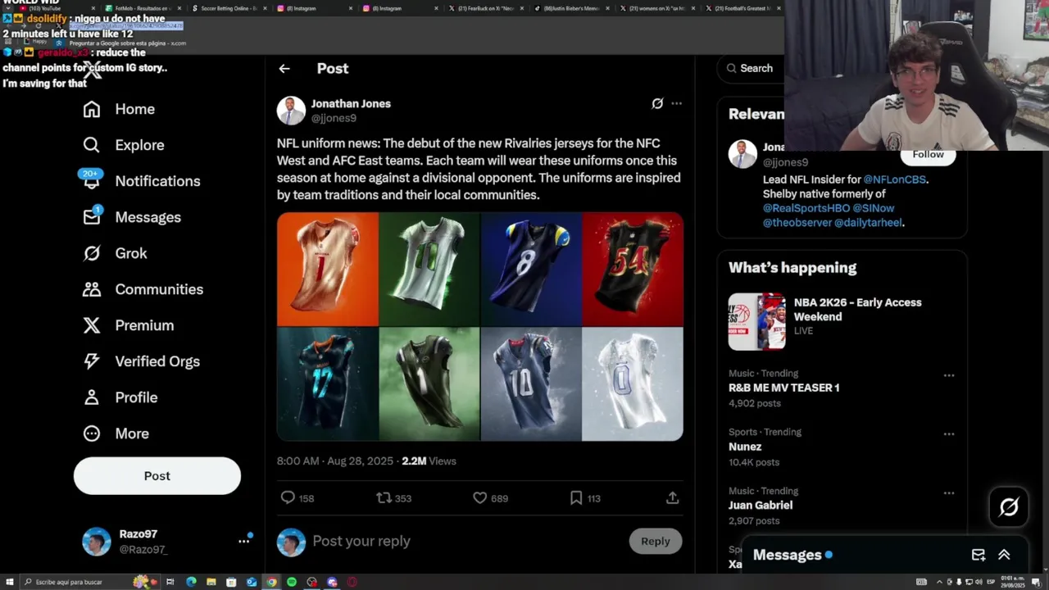Open the Nunez trending topic
The width and height of the screenshot is (1049, 590).
[x=745, y=447]
